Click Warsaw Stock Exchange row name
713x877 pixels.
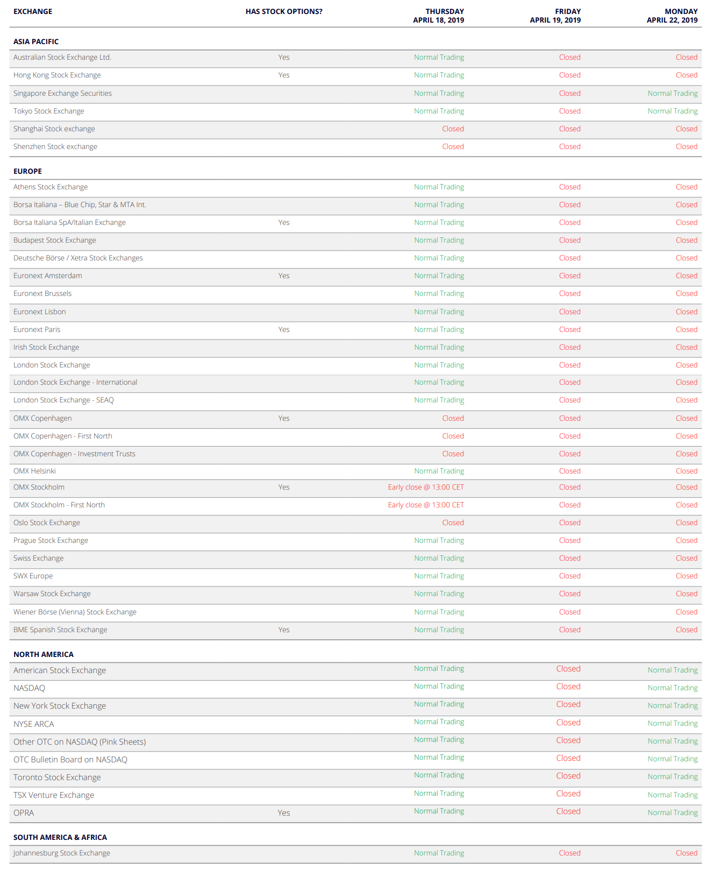point(52,593)
